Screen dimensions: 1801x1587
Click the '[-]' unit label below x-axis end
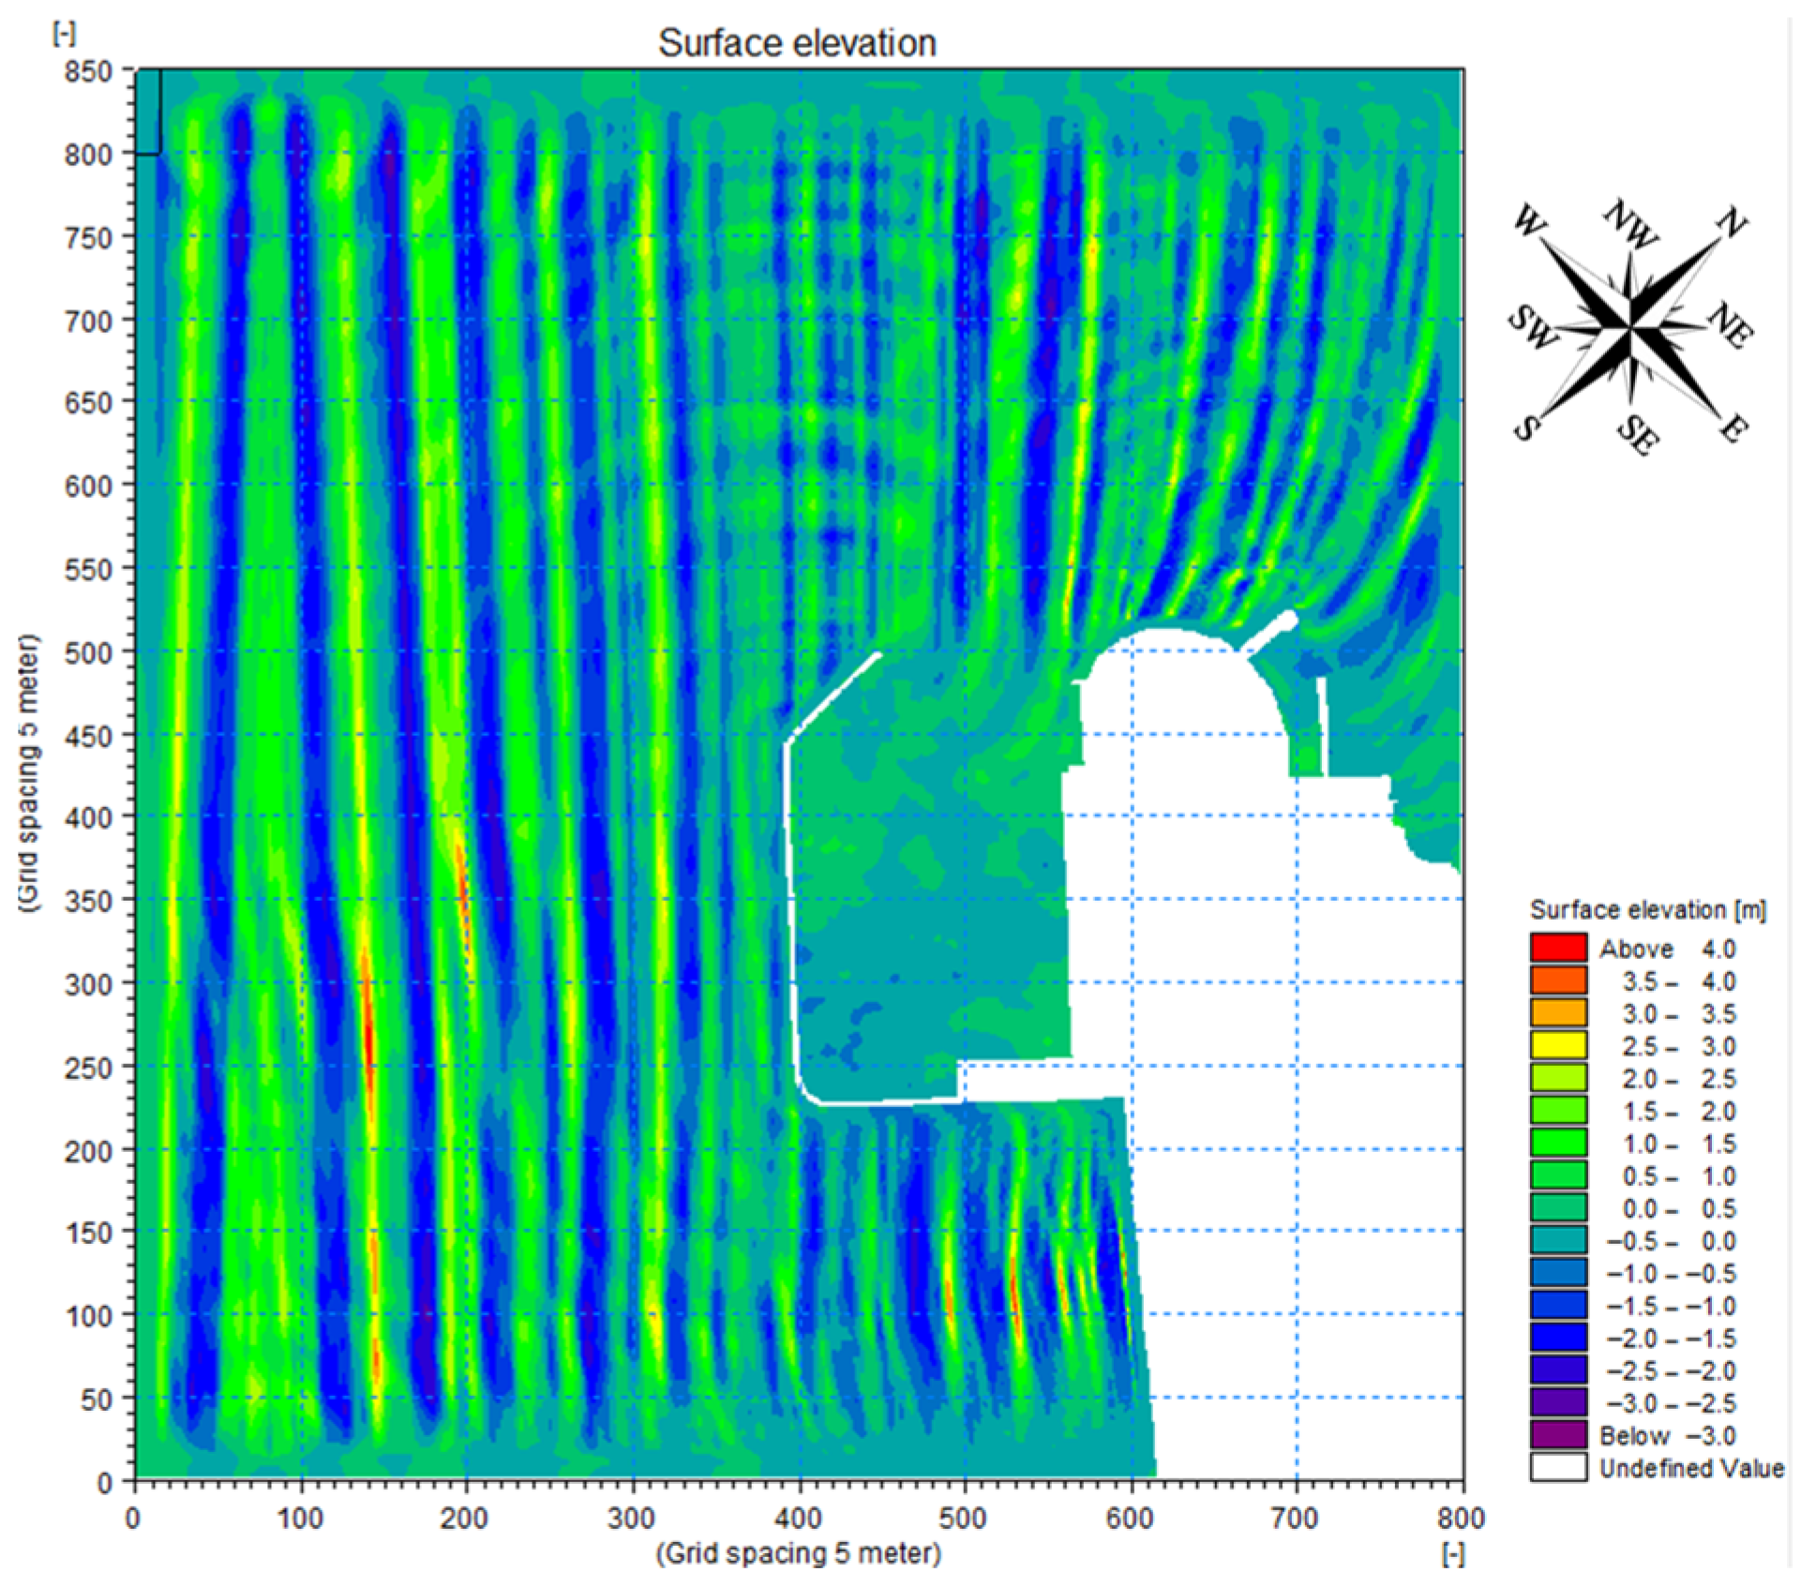[x=1452, y=1554]
